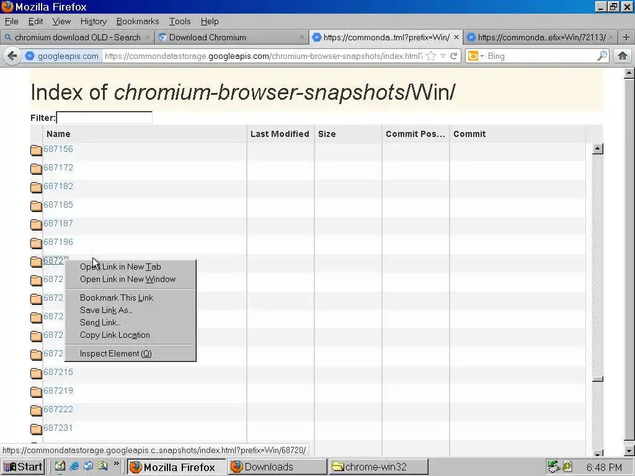Open the 687222 folder link
635x476 pixels.
click(x=58, y=409)
